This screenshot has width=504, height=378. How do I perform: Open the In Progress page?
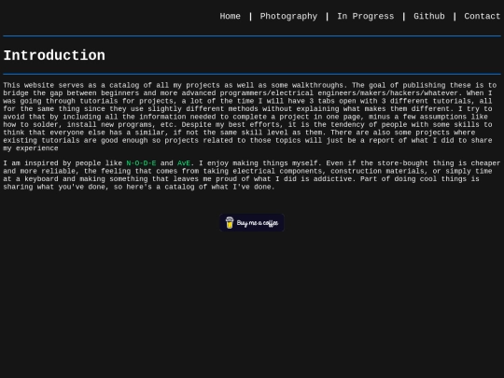coord(365,16)
